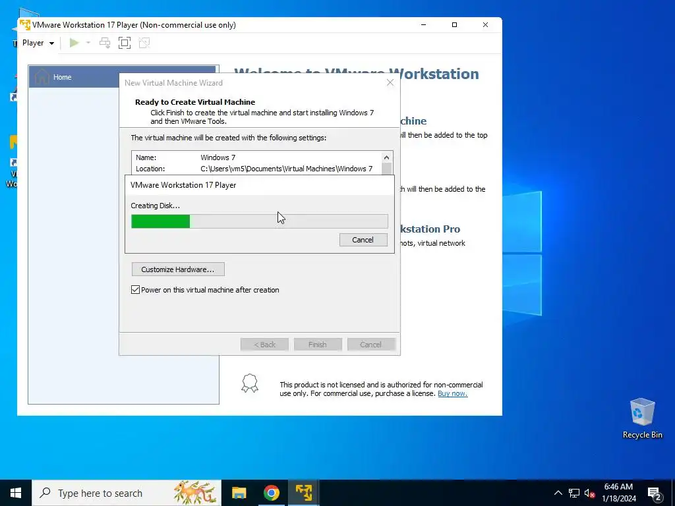Open the notification center icon
Screen dimensions: 675x506
point(655,493)
